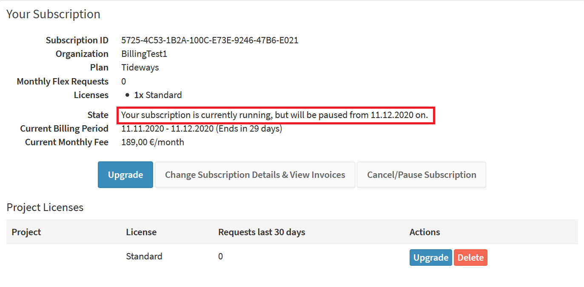Click the large blue Upgrade subscription button
This screenshot has width=584, height=287.
coord(125,174)
